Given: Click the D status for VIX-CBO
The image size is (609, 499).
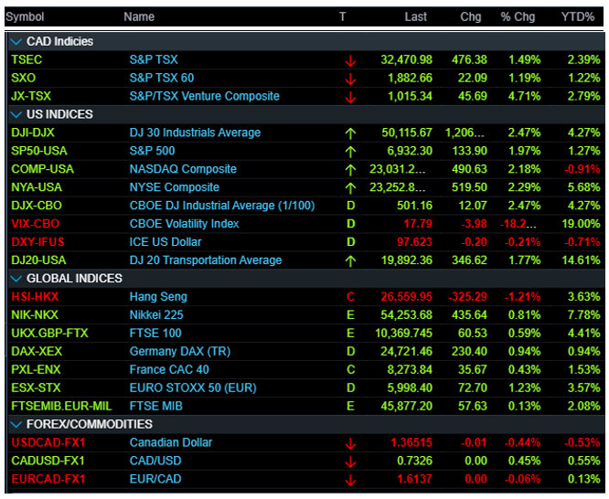Looking at the screenshot, I should click(350, 224).
